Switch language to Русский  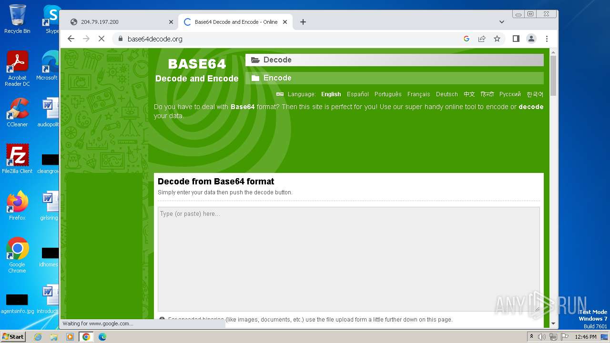tap(510, 94)
